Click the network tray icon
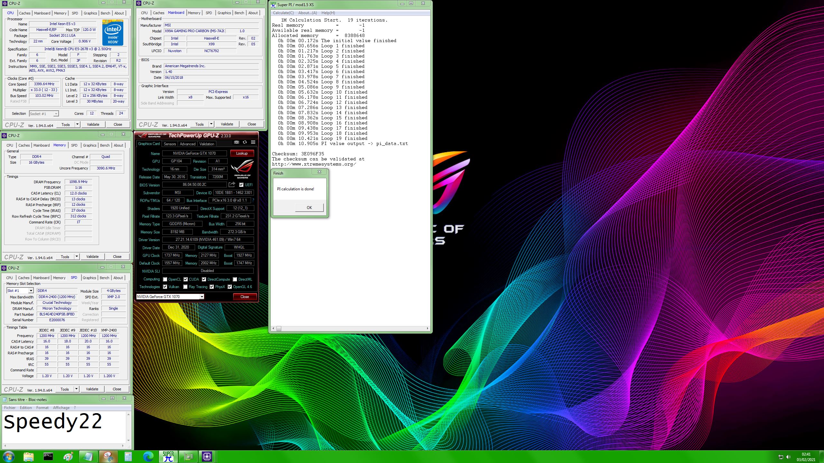Image resolution: width=824 pixels, height=463 pixels. coord(781,457)
